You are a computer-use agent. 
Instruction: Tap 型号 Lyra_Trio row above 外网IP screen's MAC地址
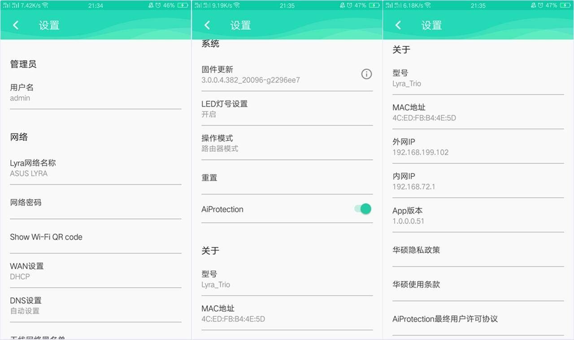coord(478,78)
